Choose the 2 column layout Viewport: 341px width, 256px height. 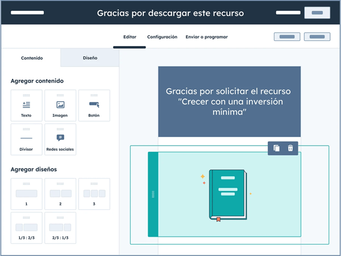(x=60, y=194)
